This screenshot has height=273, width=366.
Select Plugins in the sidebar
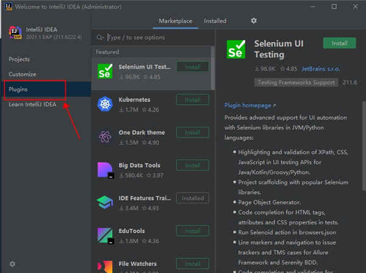(47, 90)
